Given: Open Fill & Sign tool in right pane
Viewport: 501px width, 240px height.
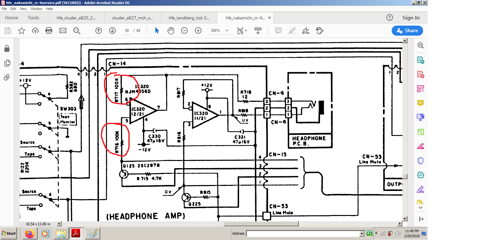Looking at the screenshot, I should (421, 189).
